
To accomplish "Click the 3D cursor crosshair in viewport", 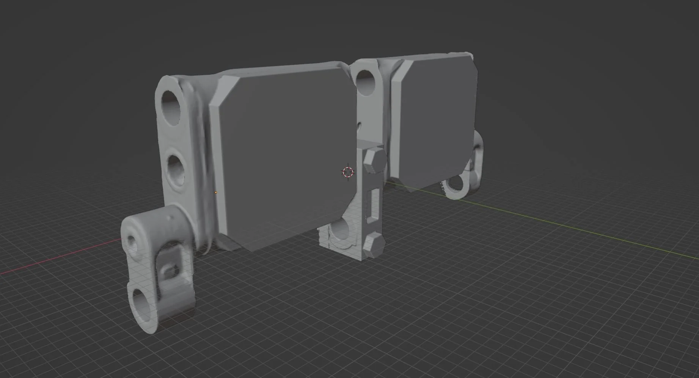I will click(348, 172).
